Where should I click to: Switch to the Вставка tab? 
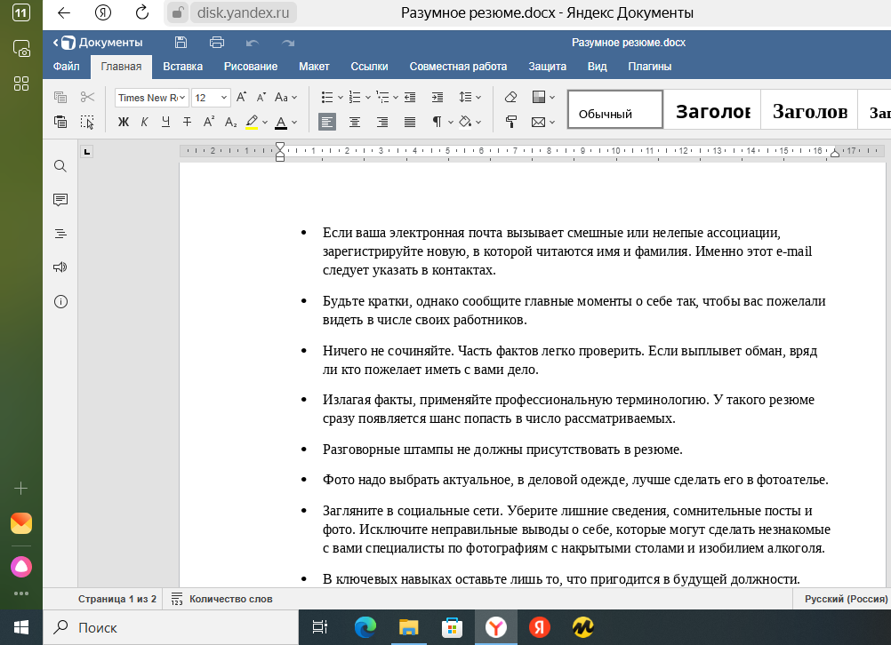coord(183,67)
